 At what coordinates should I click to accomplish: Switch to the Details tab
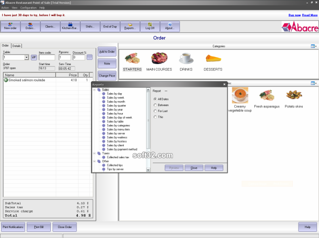coord(17,46)
